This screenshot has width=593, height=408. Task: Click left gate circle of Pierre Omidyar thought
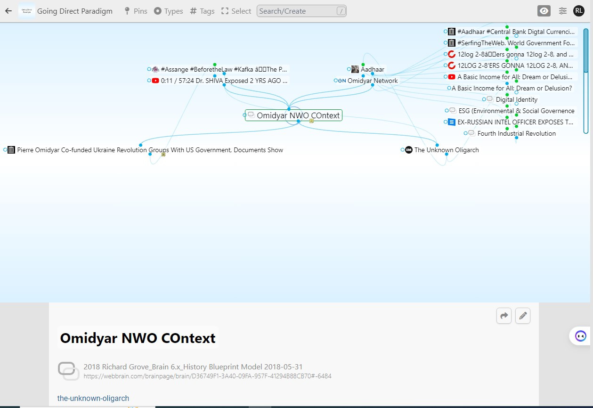click(6, 150)
